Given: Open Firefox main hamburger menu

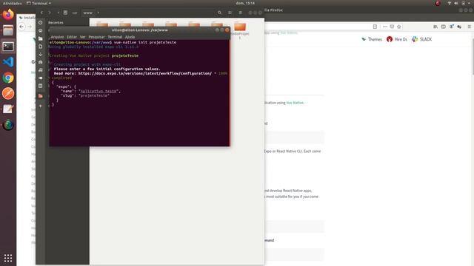Looking at the screenshot, I should (x=470, y=27).
